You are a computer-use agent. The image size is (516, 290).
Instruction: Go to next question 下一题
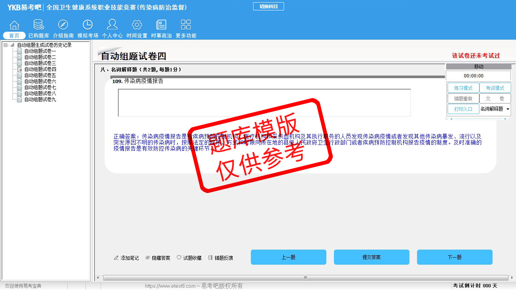click(x=455, y=257)
